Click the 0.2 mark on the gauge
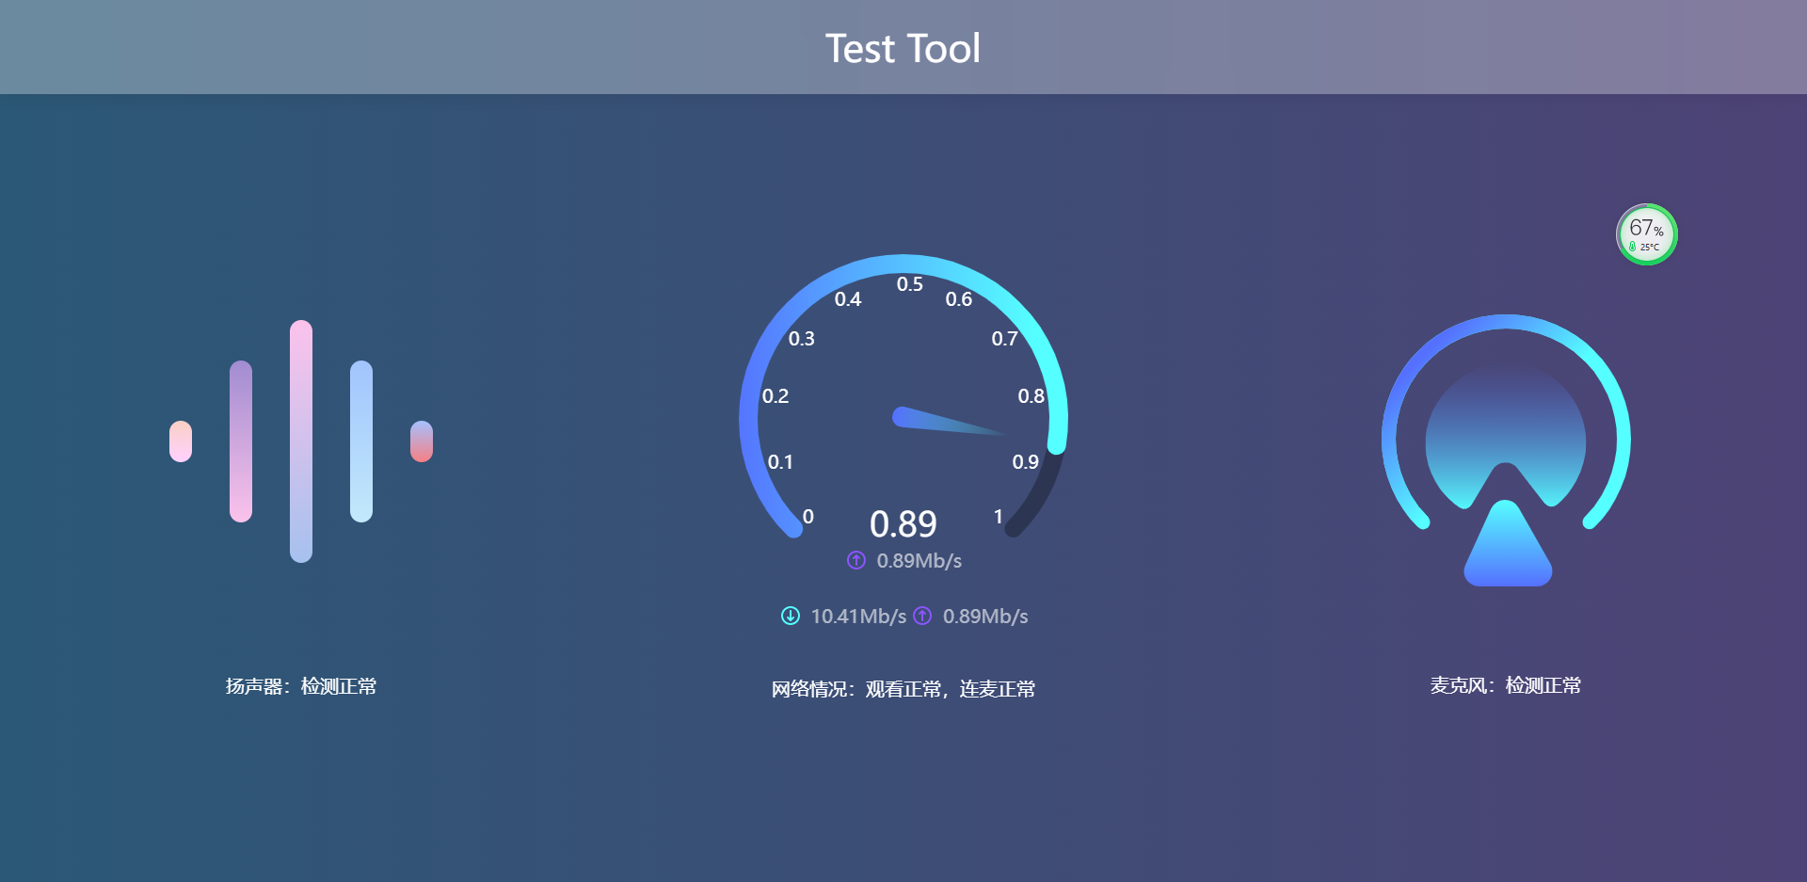 tap(776, 396)
